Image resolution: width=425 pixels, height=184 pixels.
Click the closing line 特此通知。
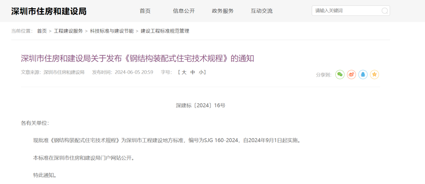tap(45, 175)
